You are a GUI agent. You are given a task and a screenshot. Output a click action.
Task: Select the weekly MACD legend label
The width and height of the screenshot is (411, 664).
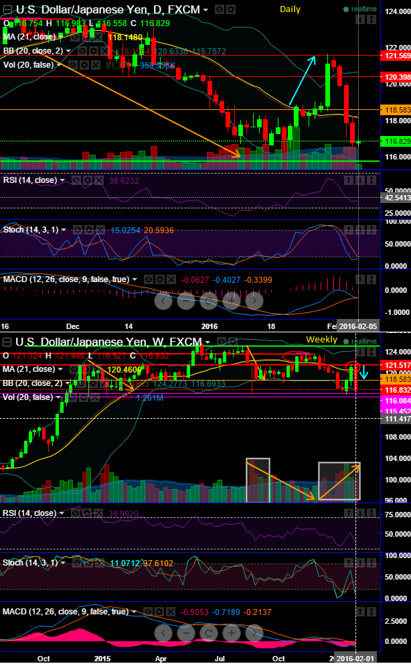pyautogui.click(x=66, y=612)
